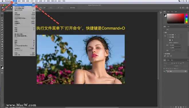Set canvas to portrait orientation icon
The image size is (189, 108).
pos(170,40)
